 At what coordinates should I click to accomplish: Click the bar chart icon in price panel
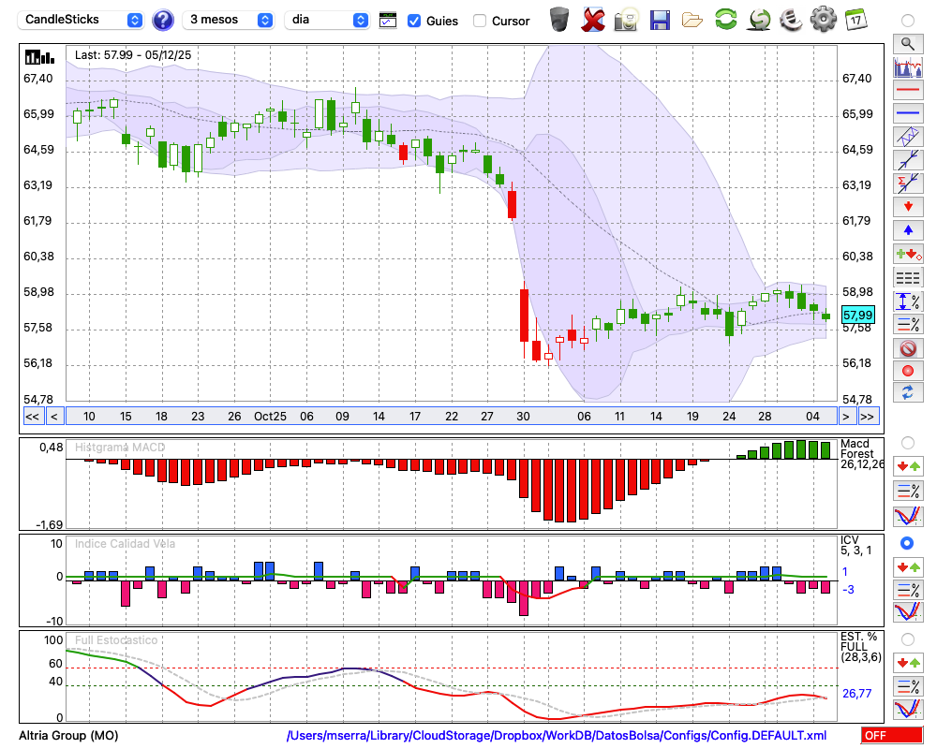point(39,57)
